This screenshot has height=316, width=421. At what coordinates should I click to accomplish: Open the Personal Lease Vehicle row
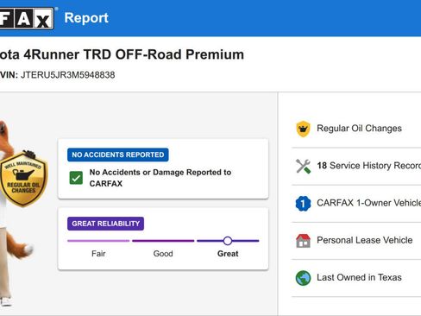[x=356, y=241]
